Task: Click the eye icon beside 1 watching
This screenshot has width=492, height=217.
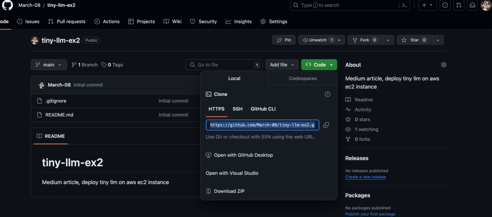Action: (x=348, y=129)
